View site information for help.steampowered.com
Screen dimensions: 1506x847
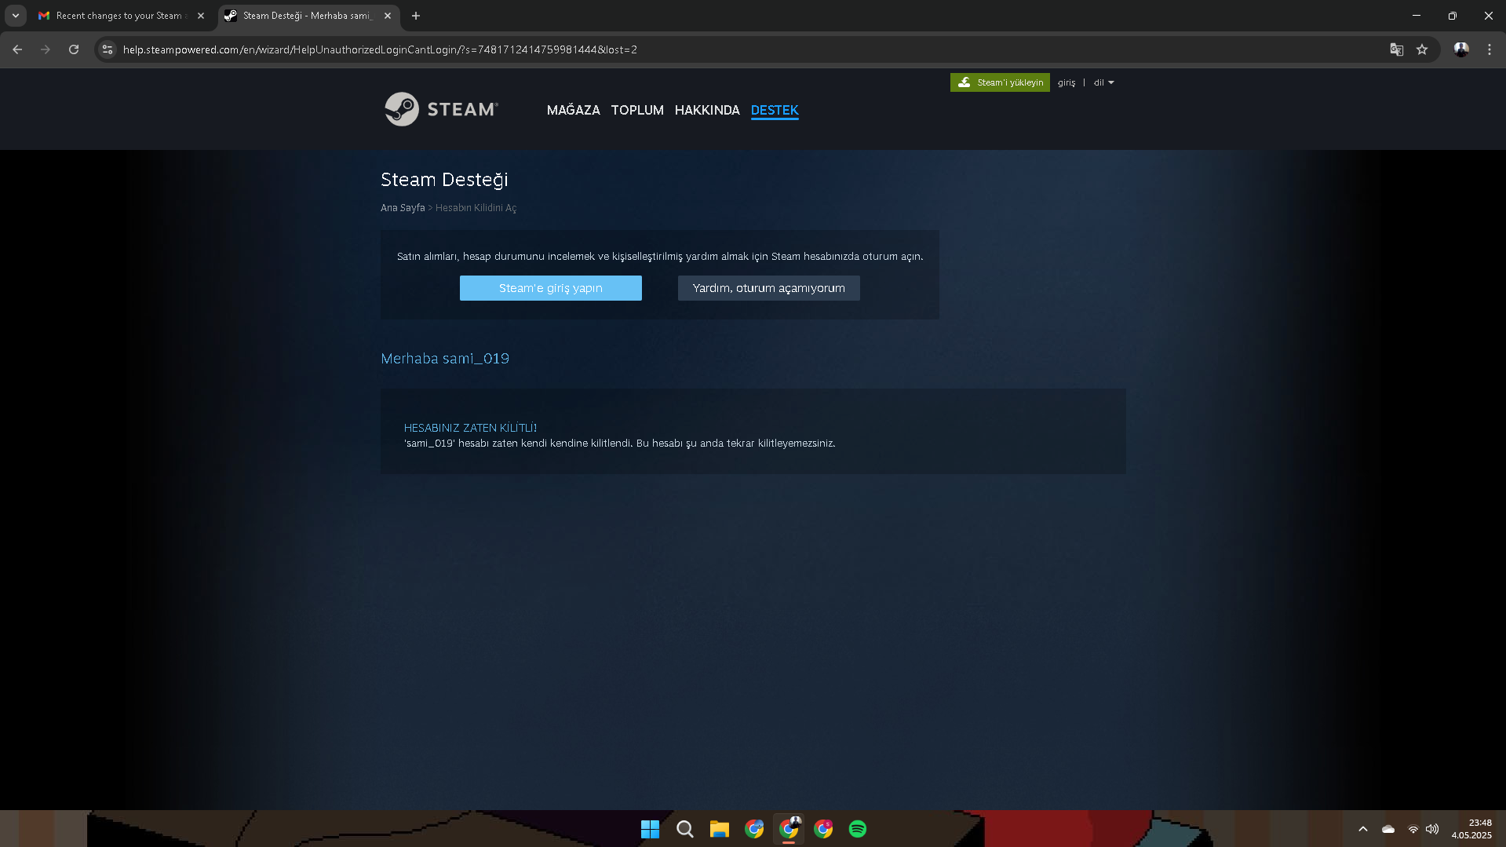(108, 49)
